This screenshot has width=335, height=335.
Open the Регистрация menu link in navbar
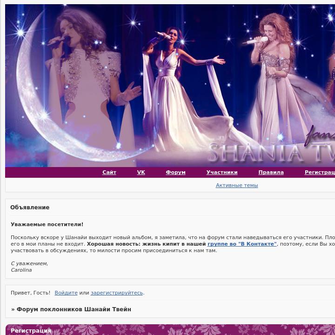pyautogui.click(x=320, y=172)
